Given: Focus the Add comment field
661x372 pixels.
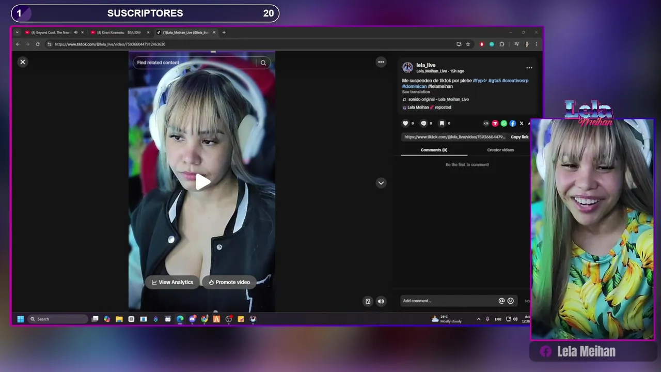Looking at the screenshot, I should coord(449,301).
